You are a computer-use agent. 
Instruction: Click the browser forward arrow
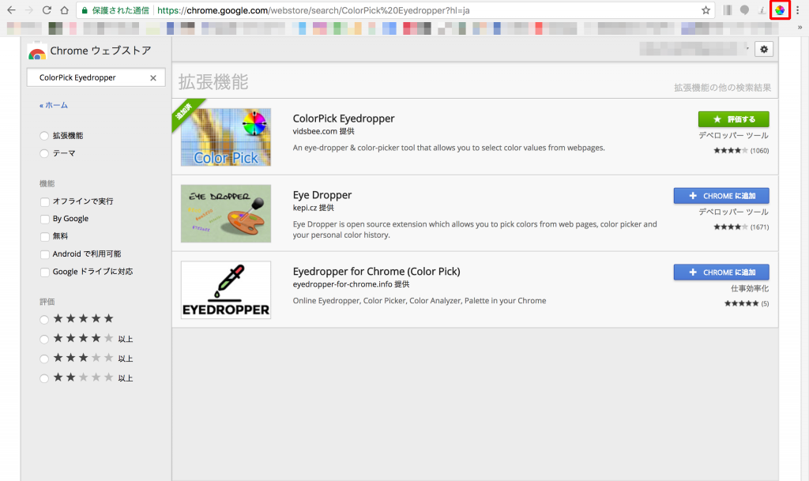point(29,10)
